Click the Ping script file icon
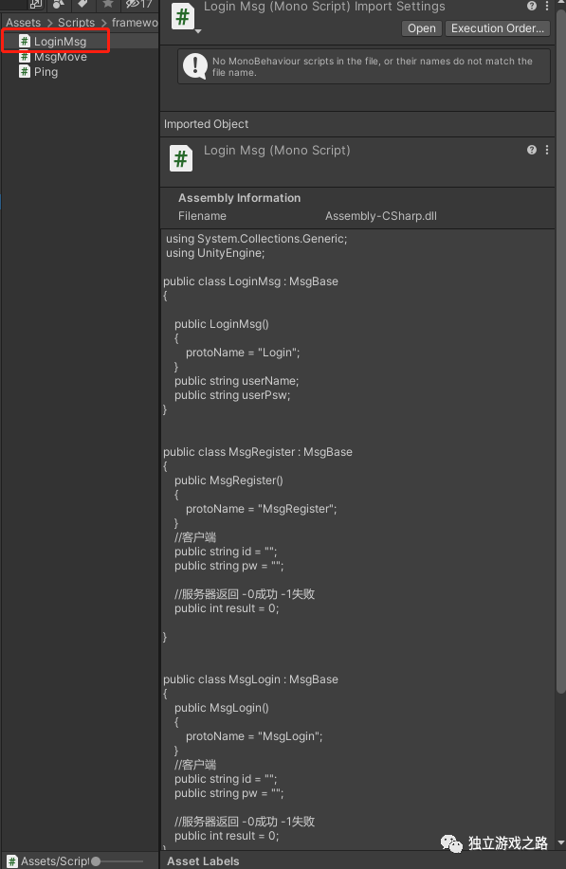566x869 pixels. [x=25, y=71]
